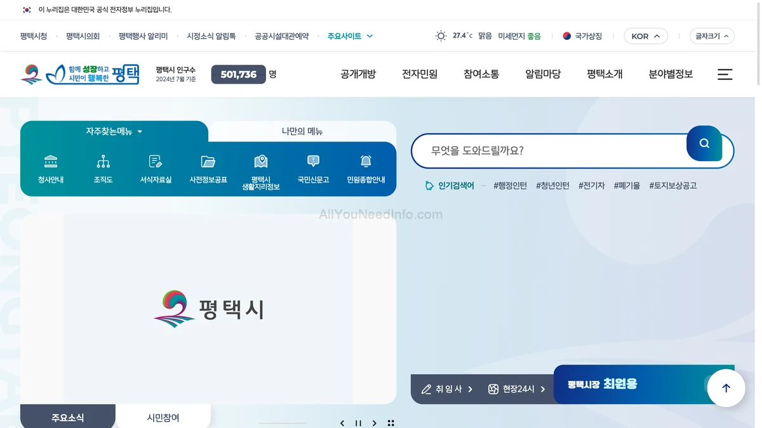Viewport: 762px width, 428px height.
Task: Open 시정소식 알림톡 link
Action: [x=211, y=36]
